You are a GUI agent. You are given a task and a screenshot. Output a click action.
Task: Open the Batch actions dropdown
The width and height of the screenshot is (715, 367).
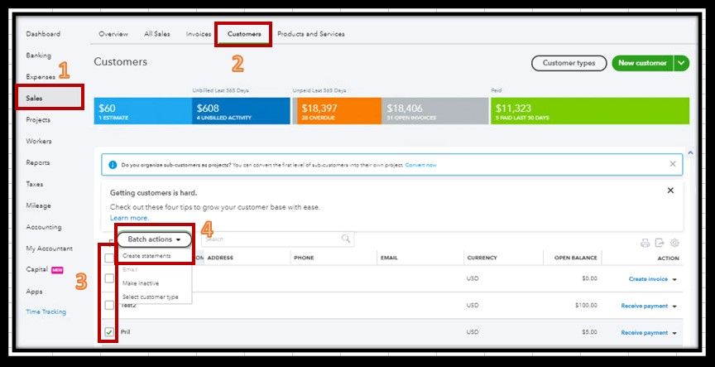point(154,239)
